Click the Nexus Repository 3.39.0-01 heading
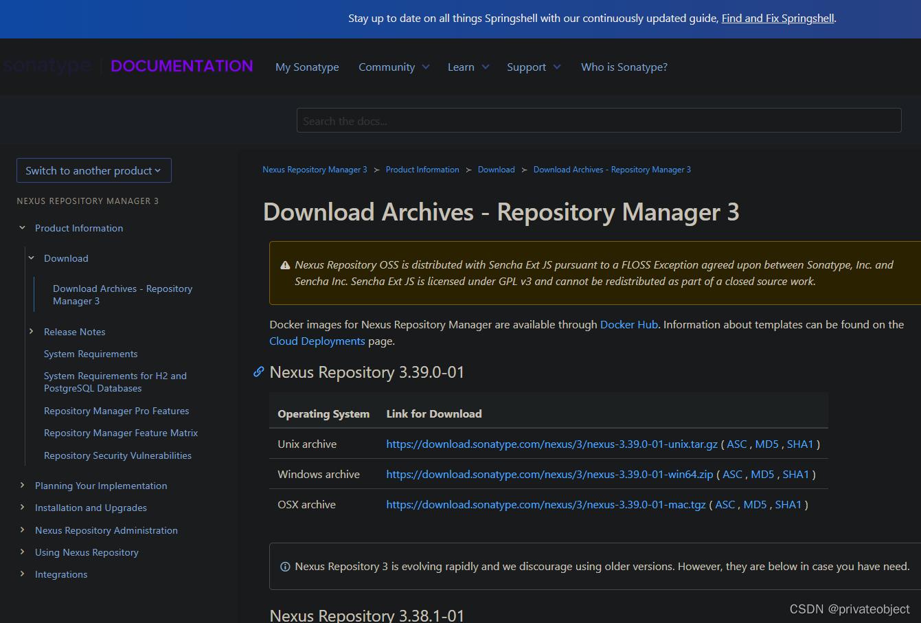921x623 pixels. pos(367,372)
